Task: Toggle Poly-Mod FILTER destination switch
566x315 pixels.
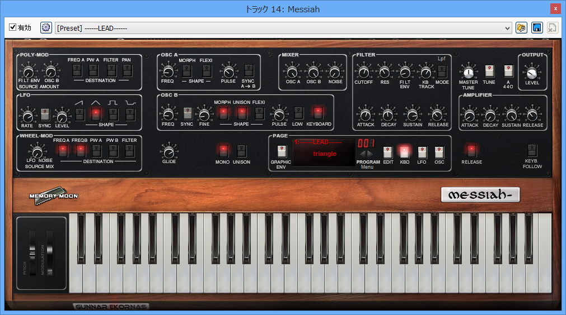Action: pos(111,70)
